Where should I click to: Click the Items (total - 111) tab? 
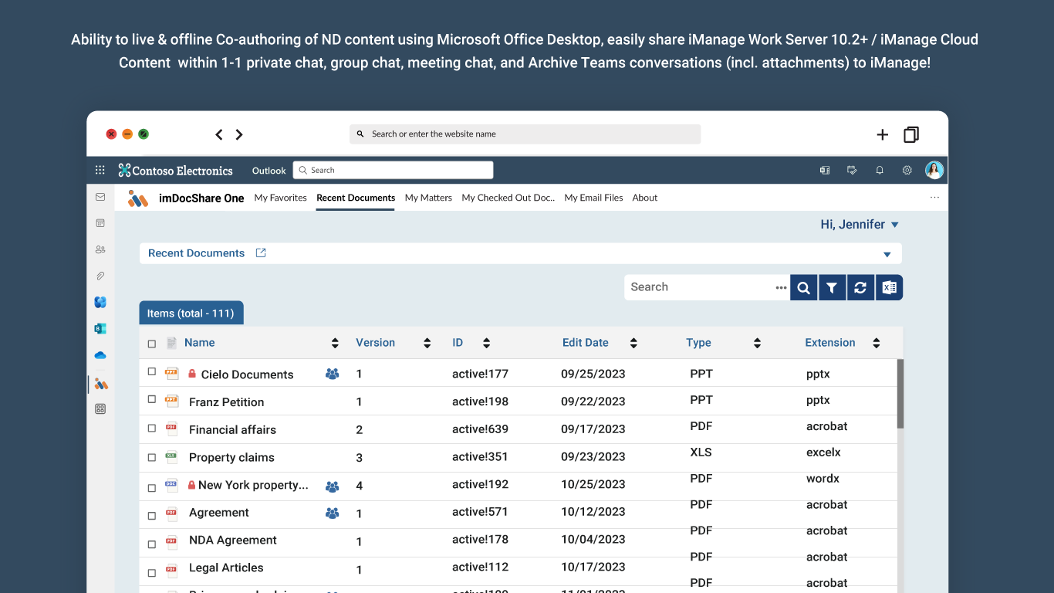pyautogui.click(x=191, y=313)
